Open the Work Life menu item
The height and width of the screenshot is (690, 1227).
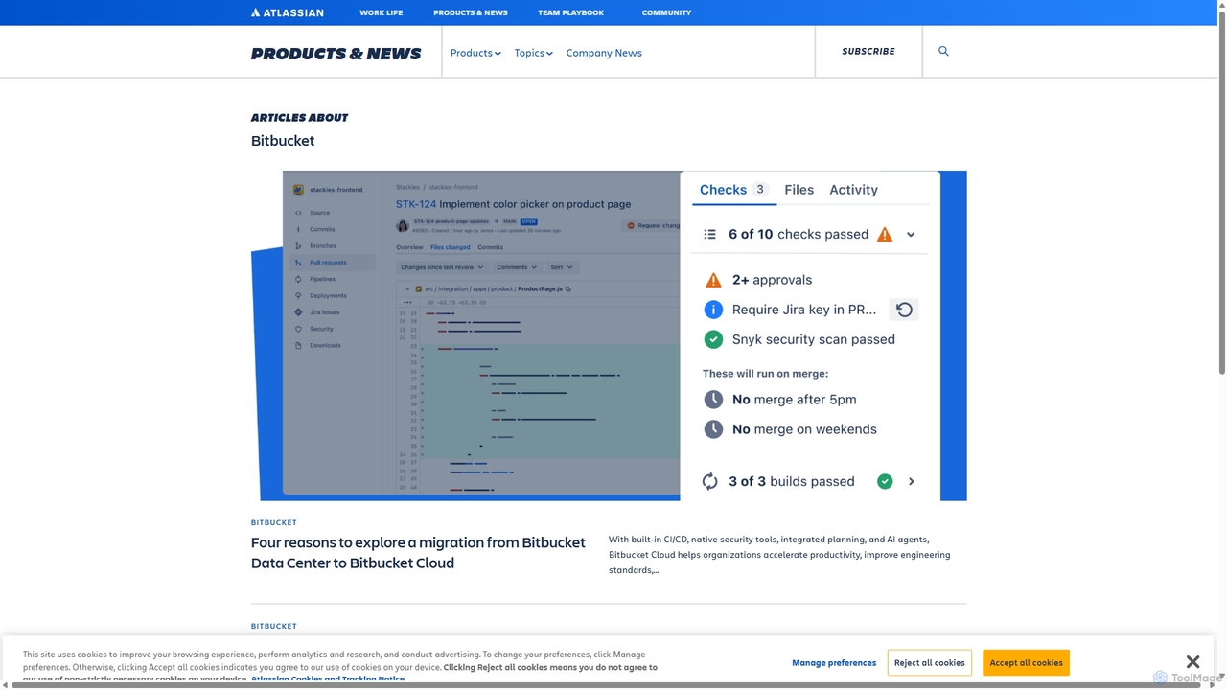click(x=381, y=12)
